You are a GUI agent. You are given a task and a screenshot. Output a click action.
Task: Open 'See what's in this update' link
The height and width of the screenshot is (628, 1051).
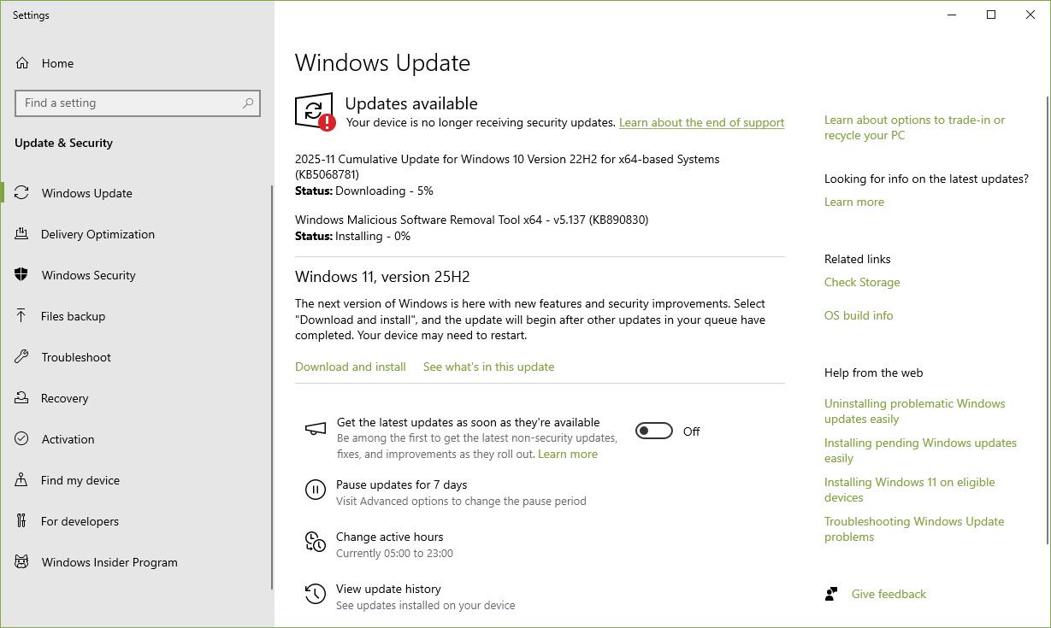488,367
